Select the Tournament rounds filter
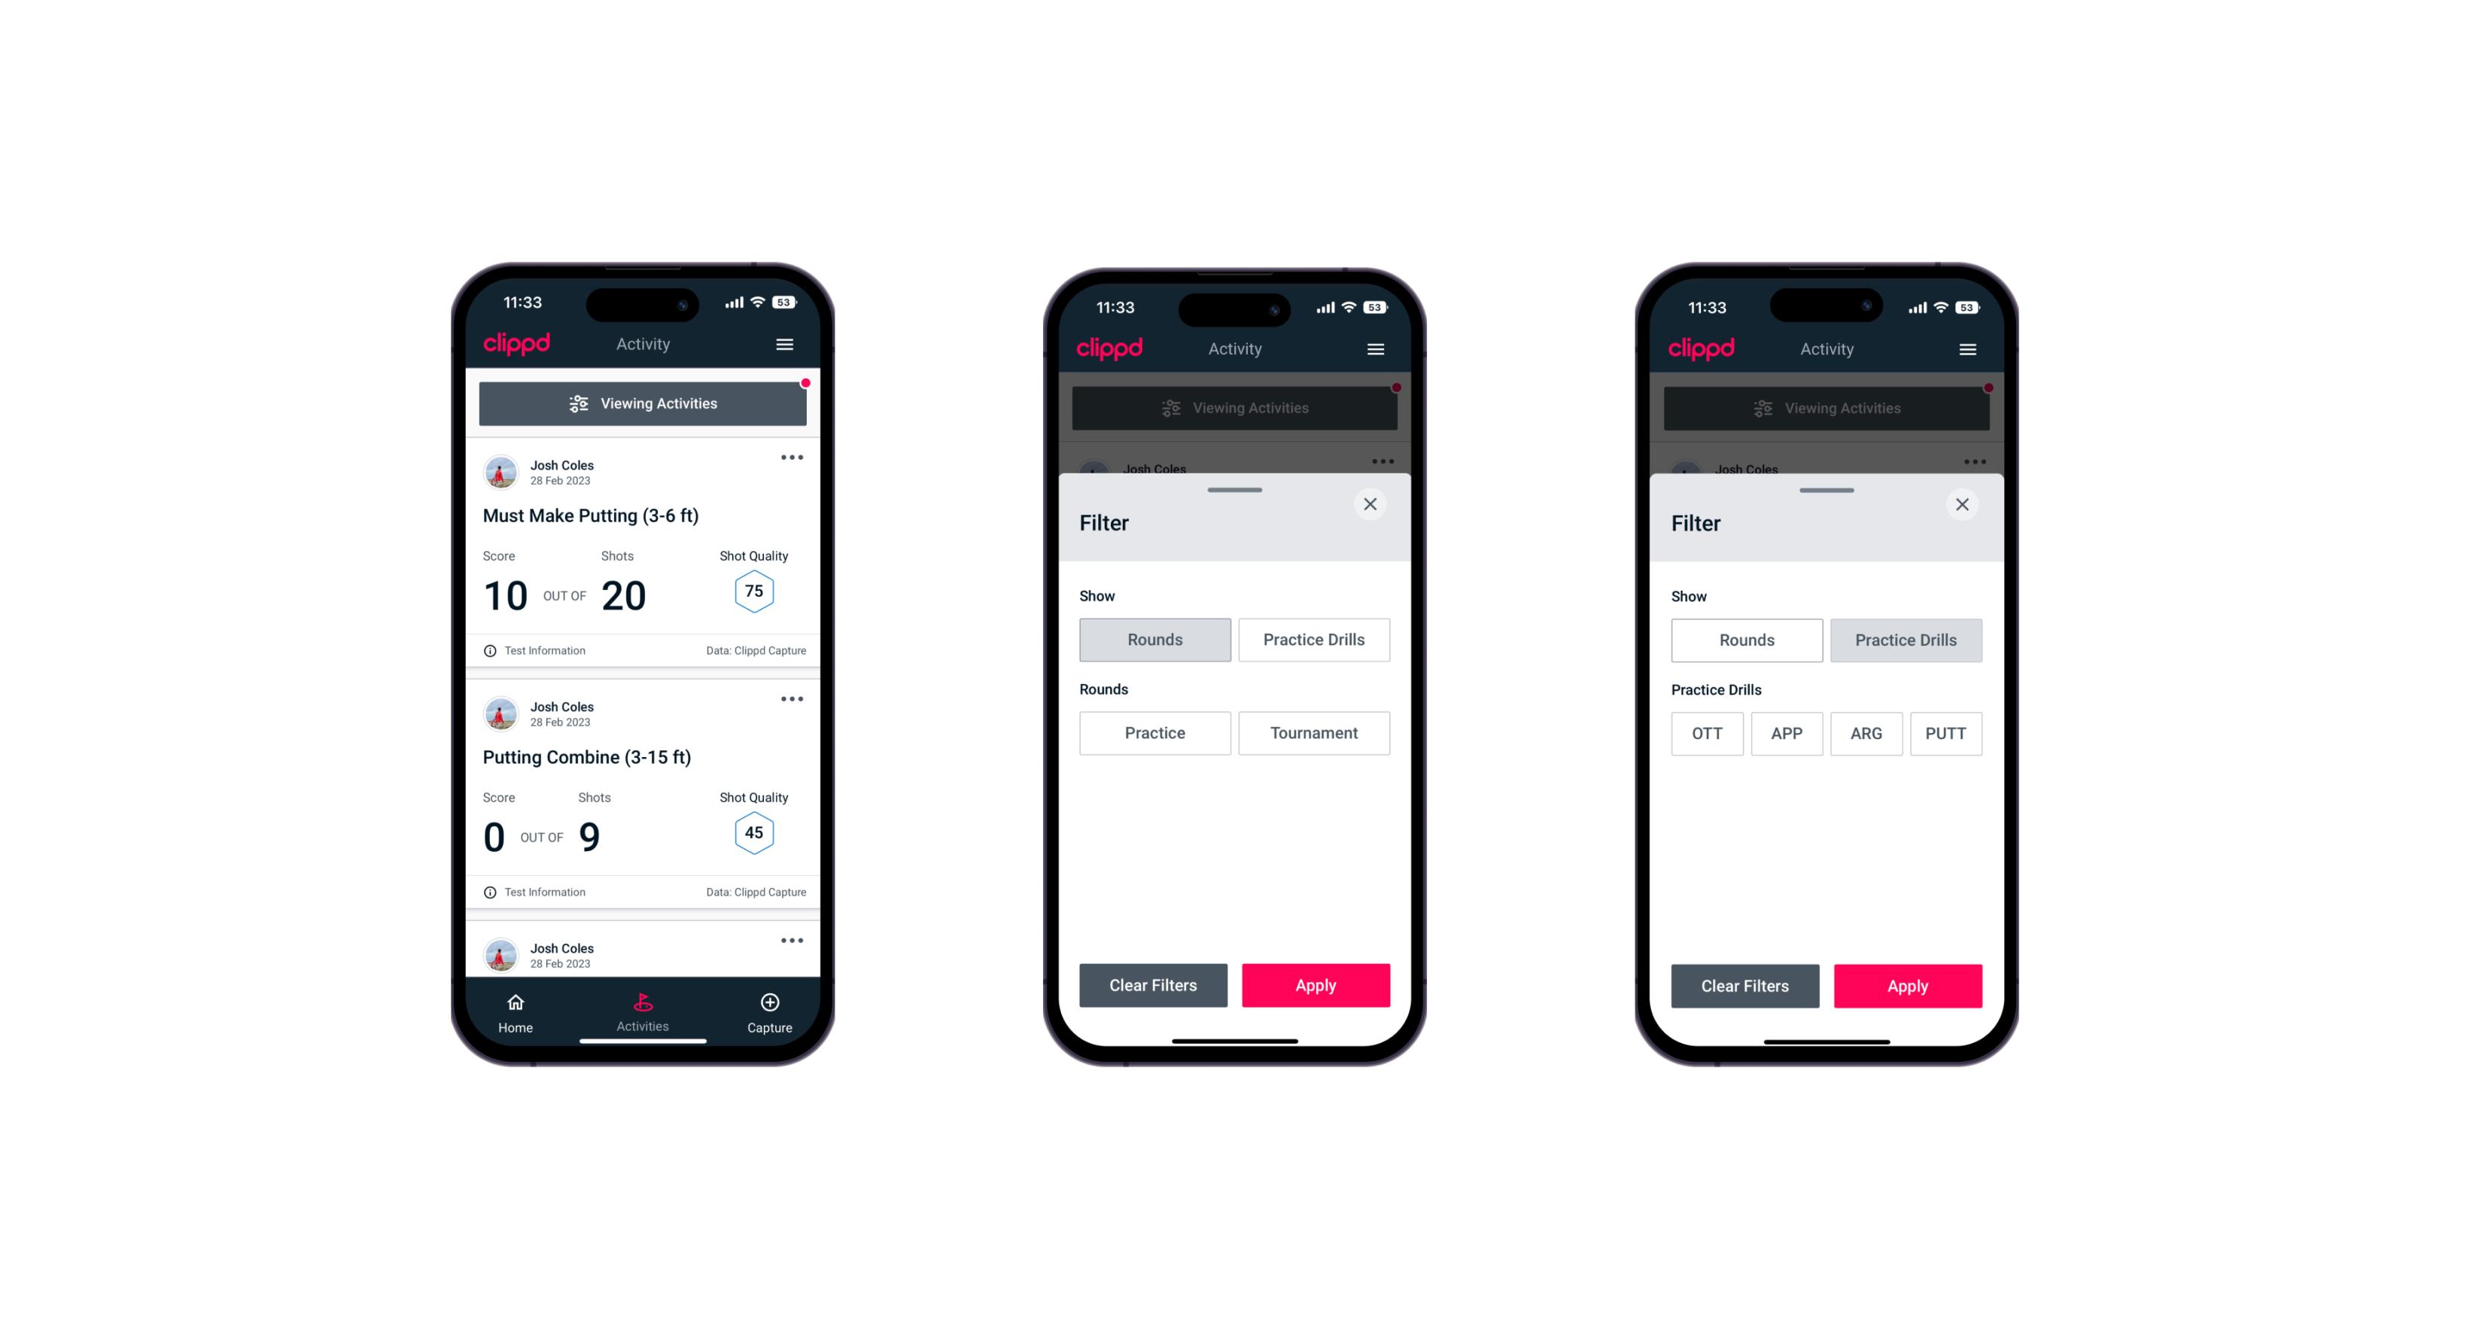The image size is (2470, 1329). click(x=1311, y=733)
